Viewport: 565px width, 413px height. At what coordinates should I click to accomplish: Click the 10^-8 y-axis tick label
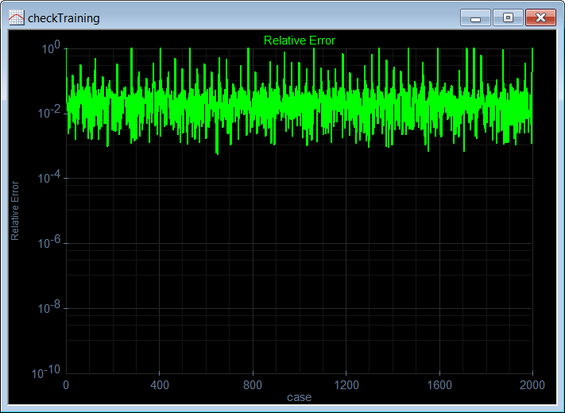tap(49, 308)
